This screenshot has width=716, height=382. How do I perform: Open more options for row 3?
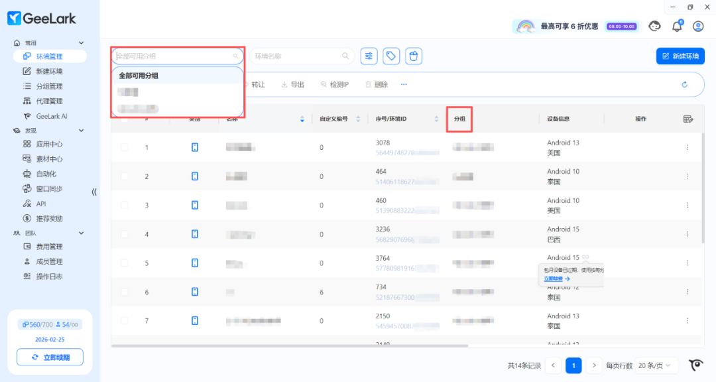point(687,205)
